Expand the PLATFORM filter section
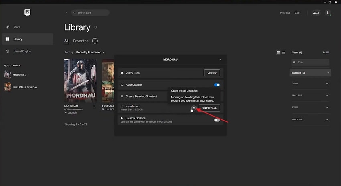 pyautogui.click(x=311, y=119)
